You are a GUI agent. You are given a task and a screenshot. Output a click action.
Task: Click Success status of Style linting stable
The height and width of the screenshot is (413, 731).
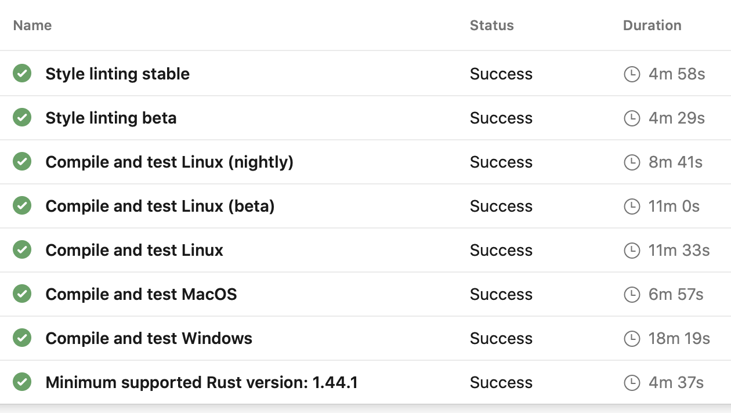tap(501, 74)
